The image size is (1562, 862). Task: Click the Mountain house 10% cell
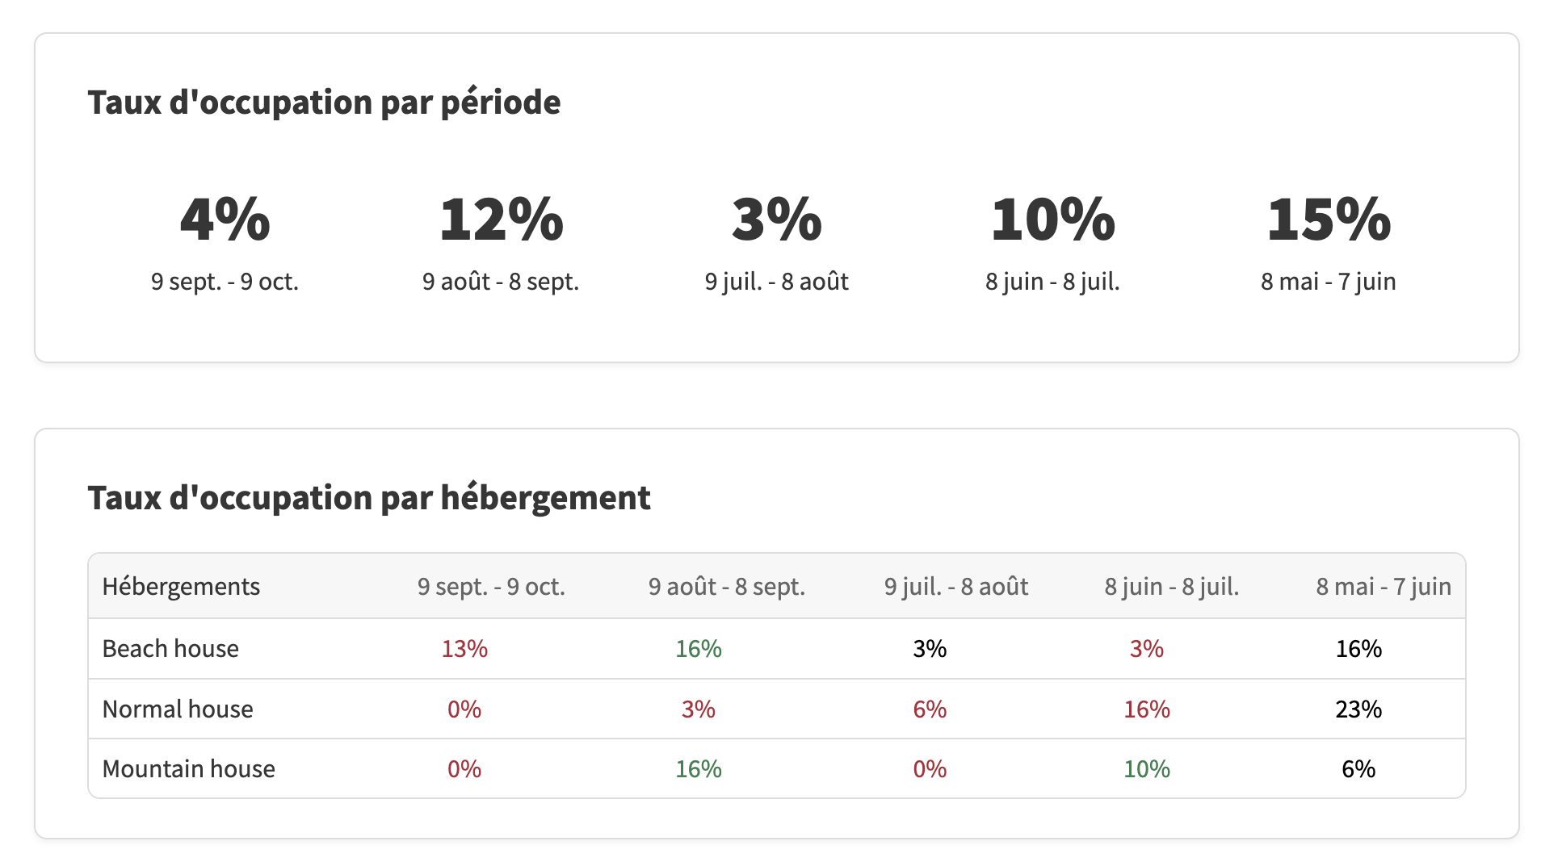(x=1147, y=769)
